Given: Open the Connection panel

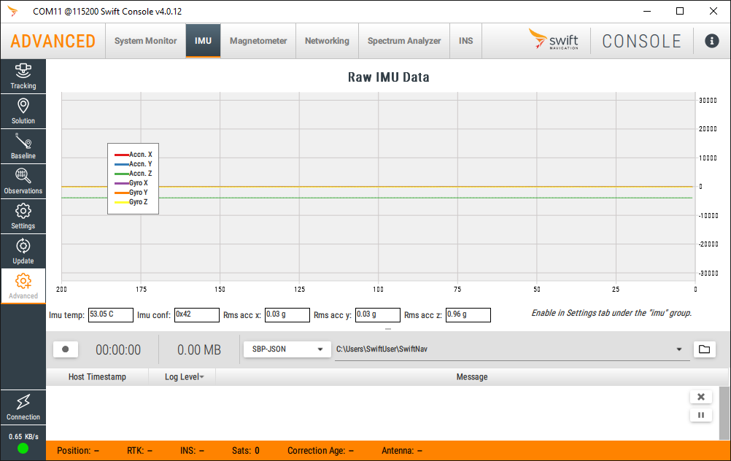Looking at the screenshot, I should pyautogui.click(x=23, y=408).
